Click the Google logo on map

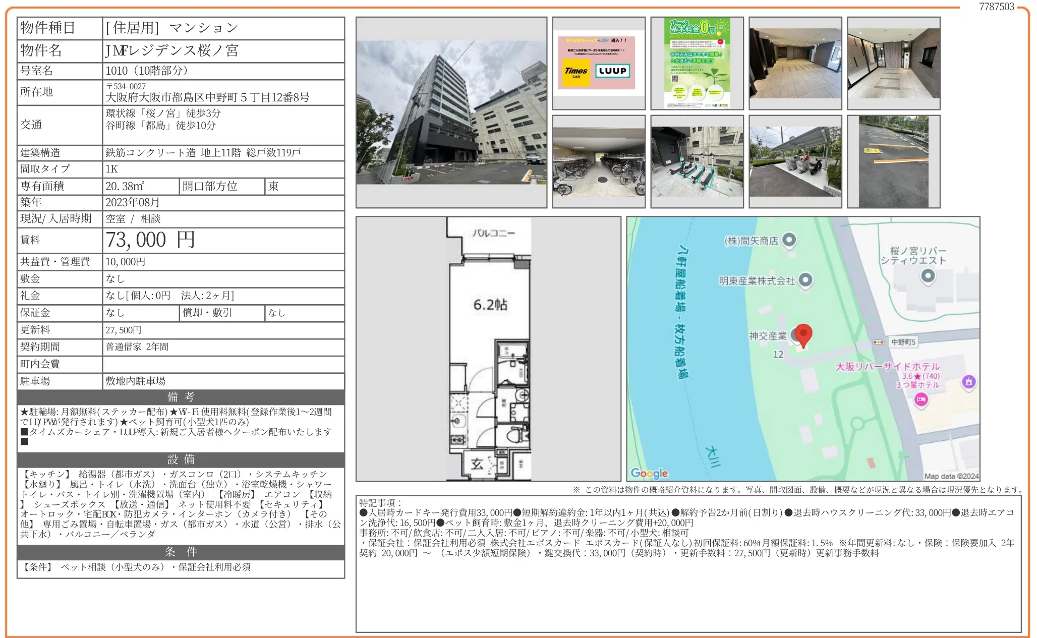649,473
